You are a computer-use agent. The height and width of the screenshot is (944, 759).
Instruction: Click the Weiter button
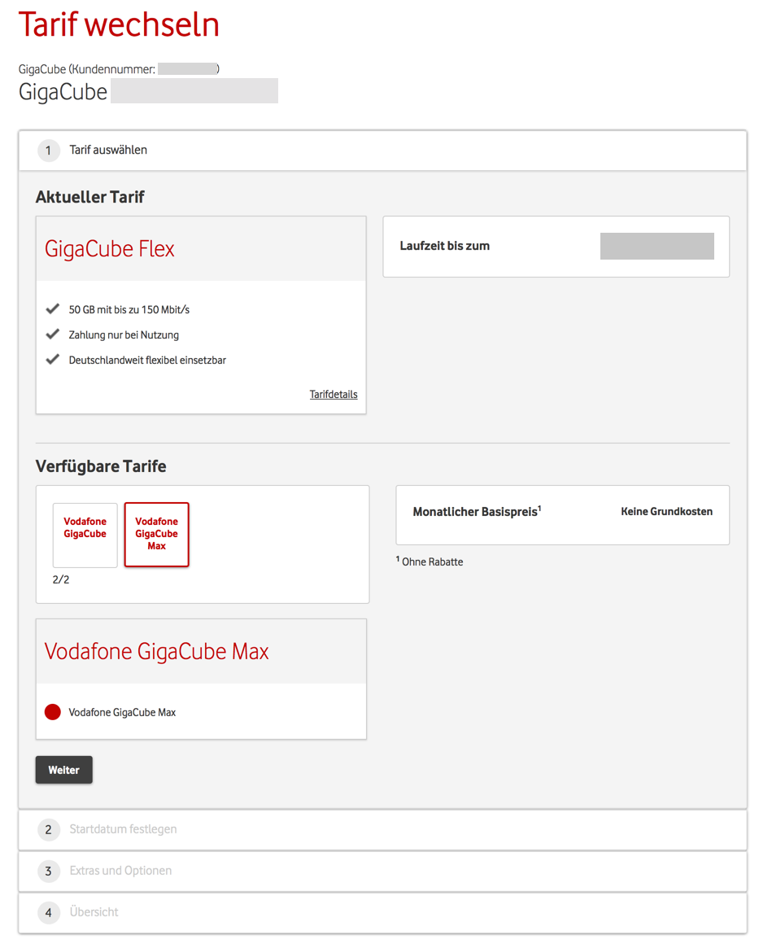point(63,769)
